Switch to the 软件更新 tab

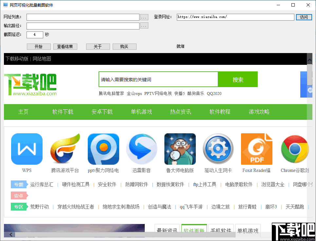194,230
